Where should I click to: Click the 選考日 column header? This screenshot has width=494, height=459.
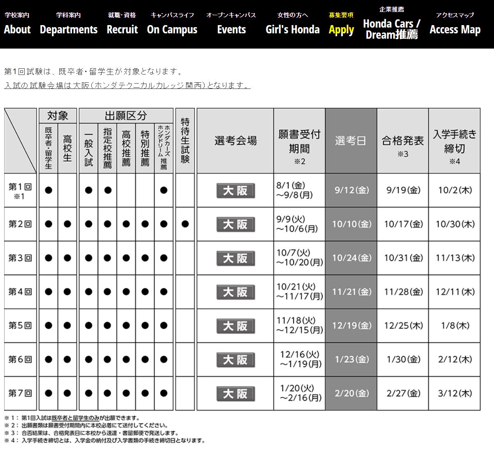click(351, 141)
